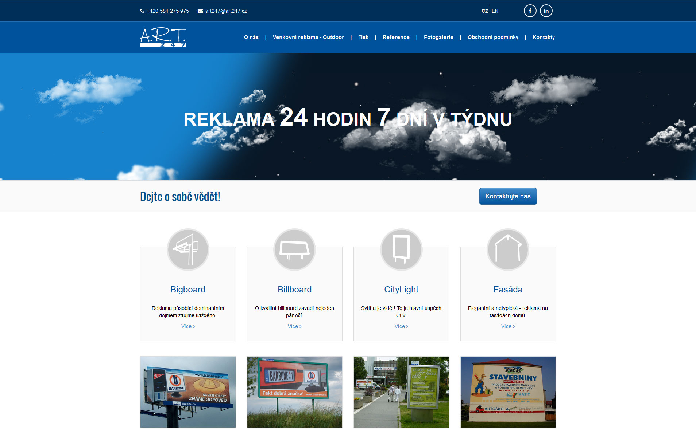Click the art247@art247.cz email link
The height and width of the screenshot is (437, 696).
click(226, 11)
